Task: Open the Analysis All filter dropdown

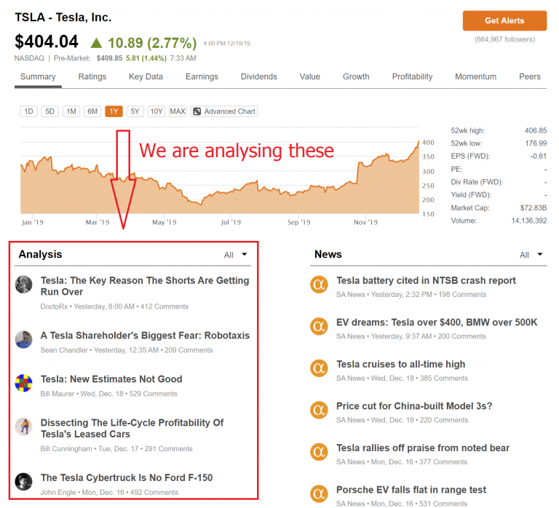Action: click(x=235, y=255)
